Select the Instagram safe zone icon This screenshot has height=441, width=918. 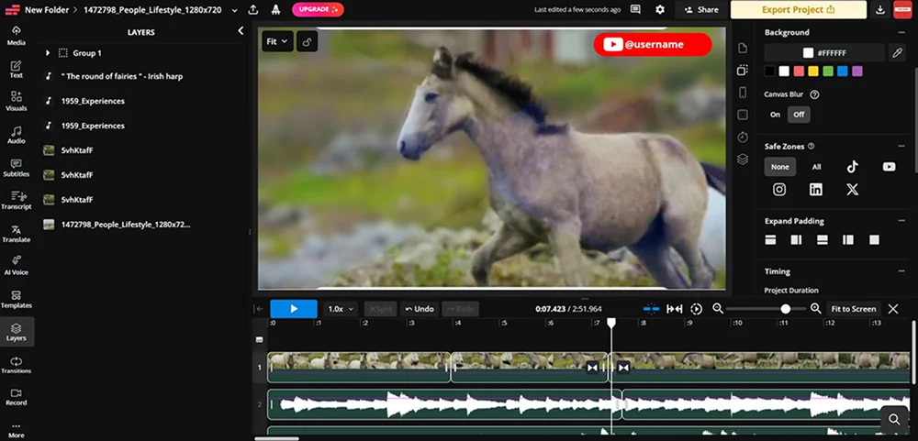pos(779,189)
